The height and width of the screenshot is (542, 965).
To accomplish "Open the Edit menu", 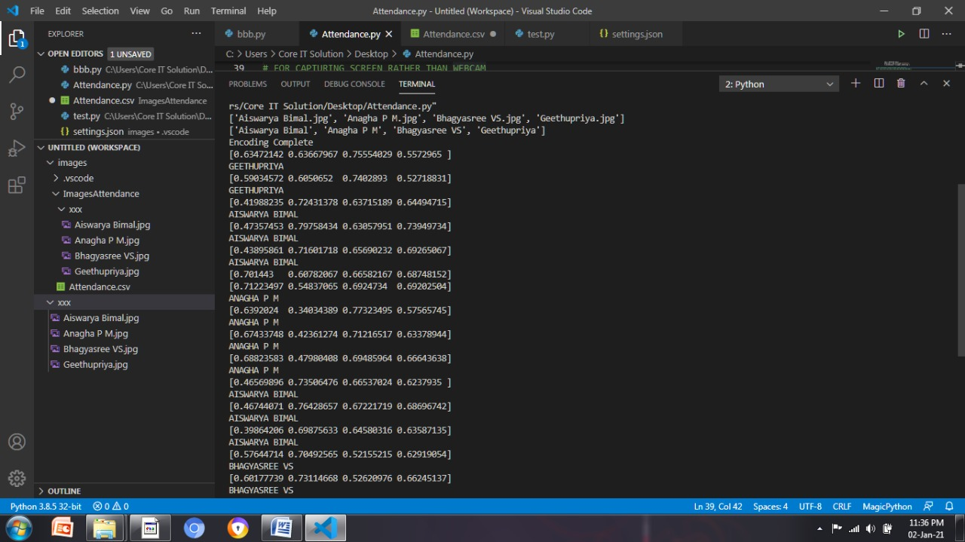I will [63, 11].
